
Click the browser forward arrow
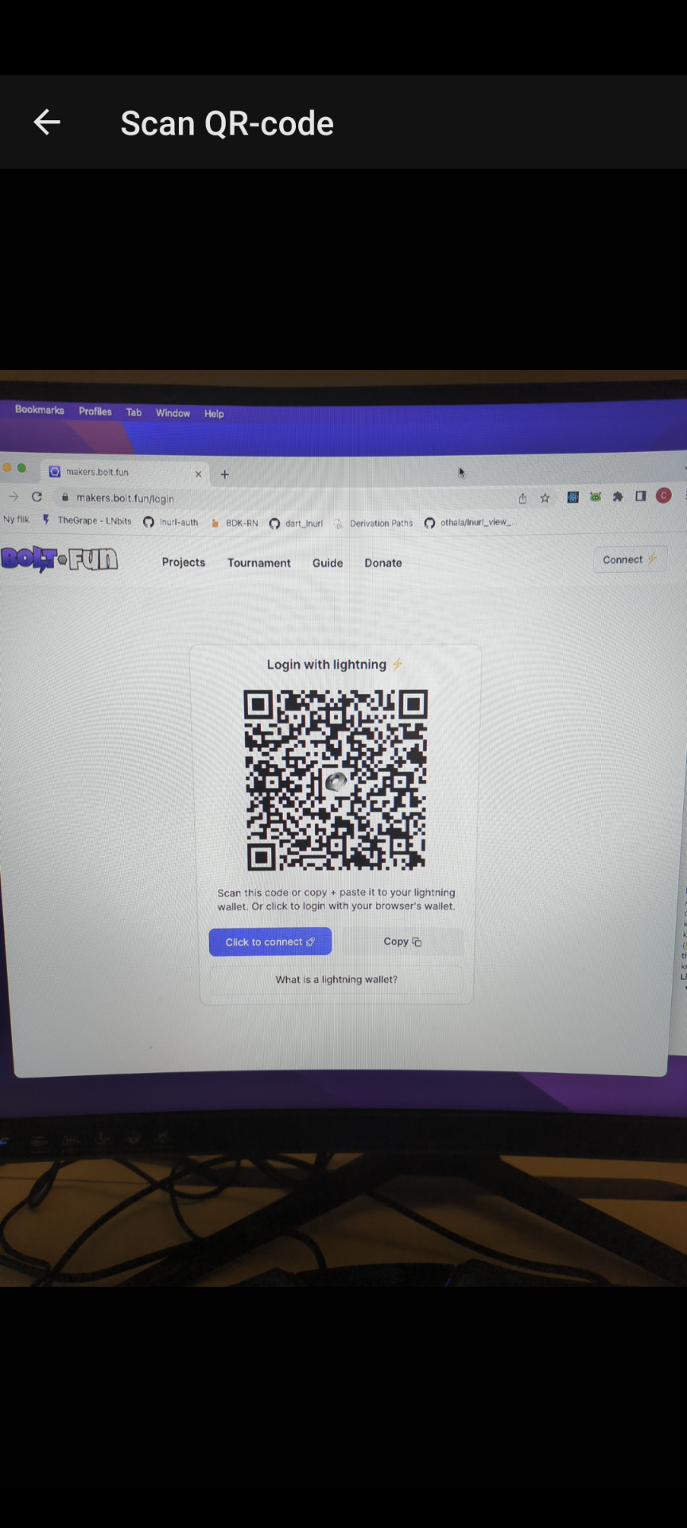coord(14,496)
